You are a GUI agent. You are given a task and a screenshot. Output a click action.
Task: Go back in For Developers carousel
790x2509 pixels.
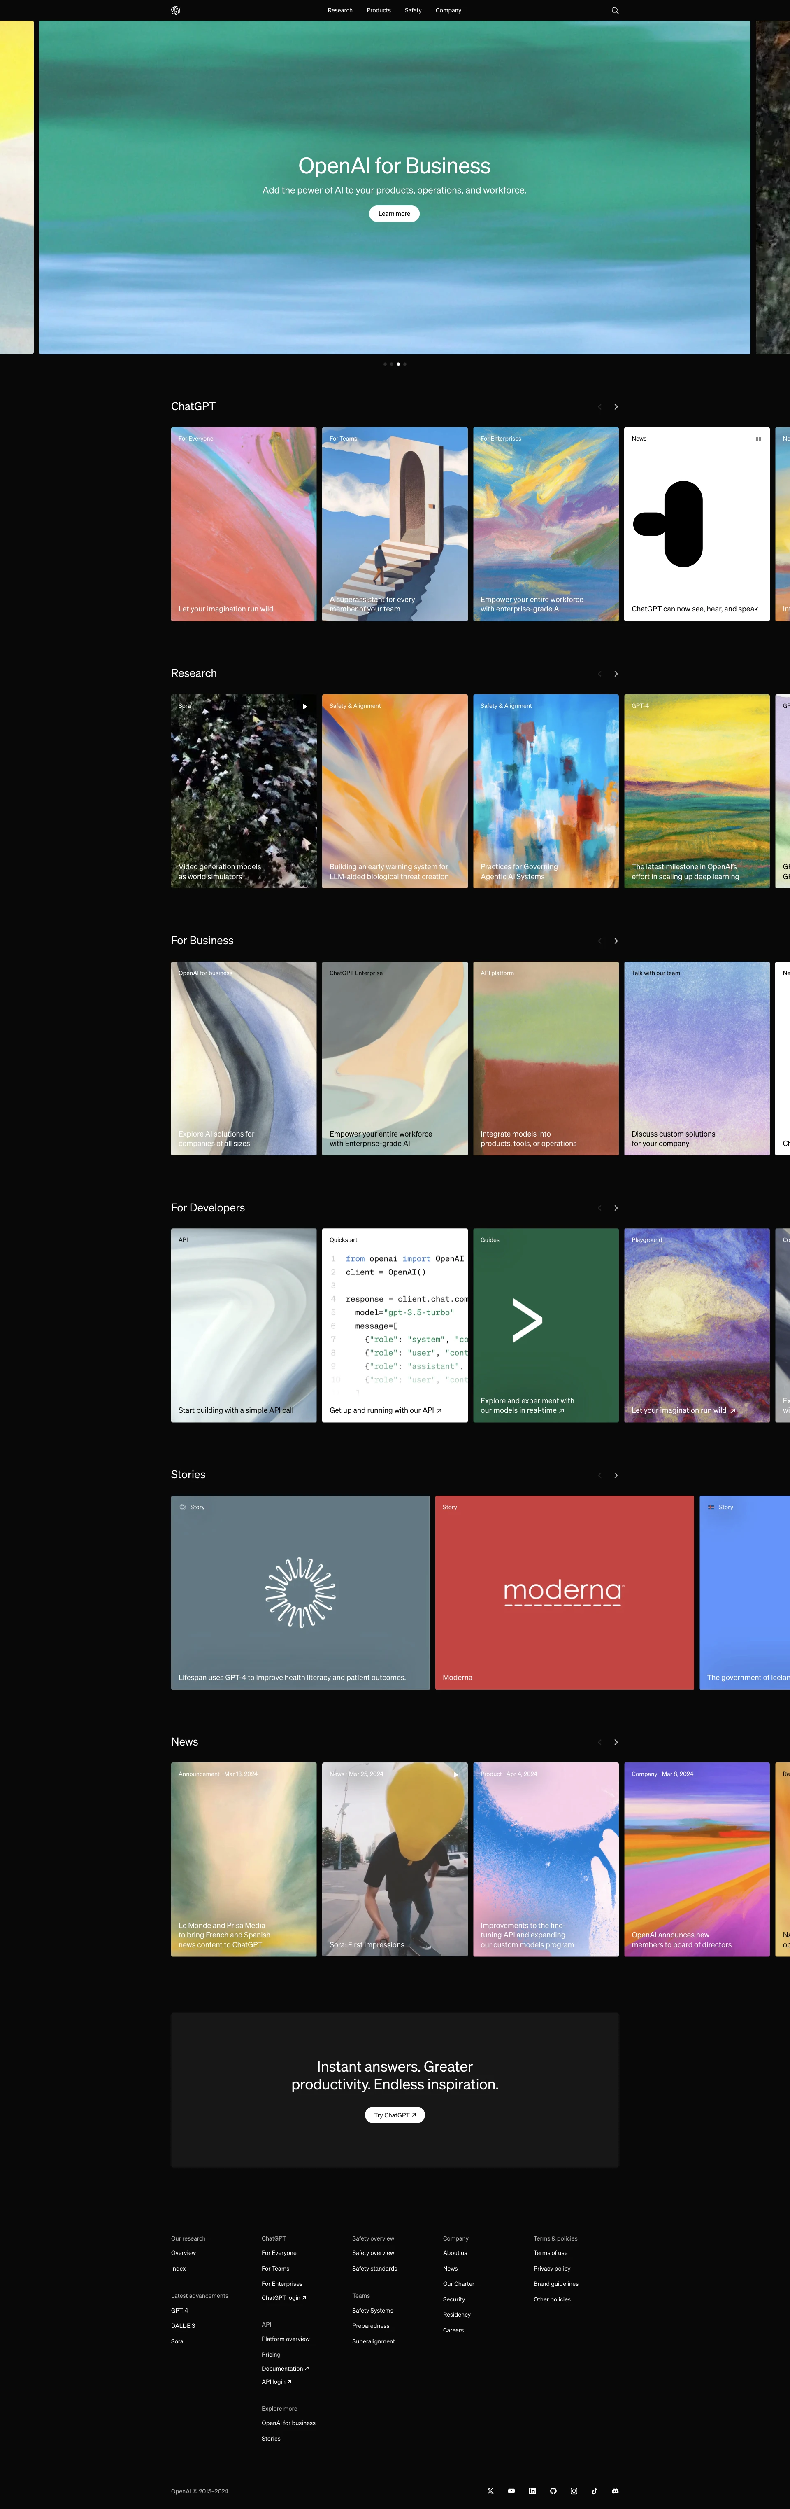point(599,1208)
